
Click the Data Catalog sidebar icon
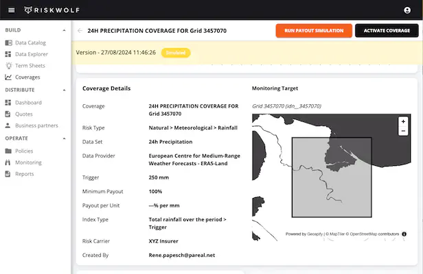[x=9, y=42]
